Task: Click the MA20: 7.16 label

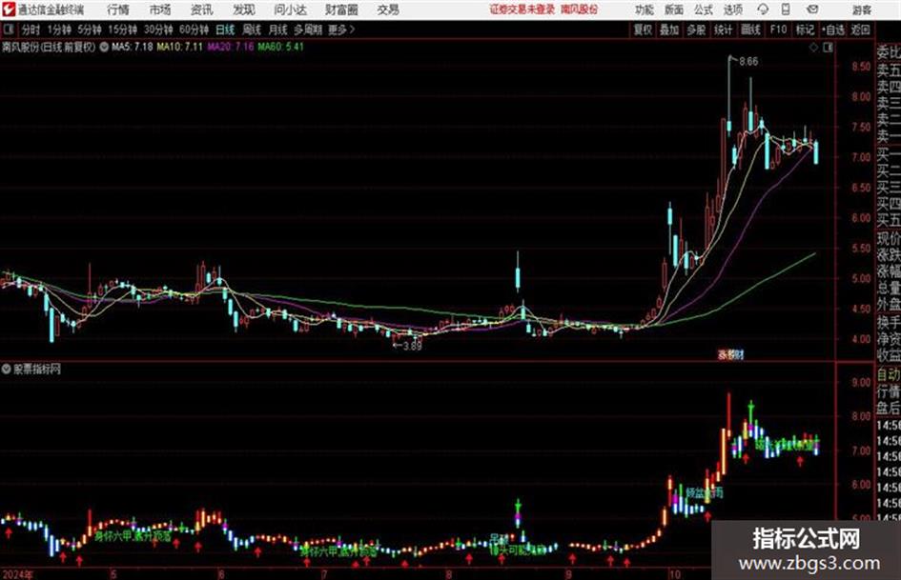Action: tap(231, 47)
